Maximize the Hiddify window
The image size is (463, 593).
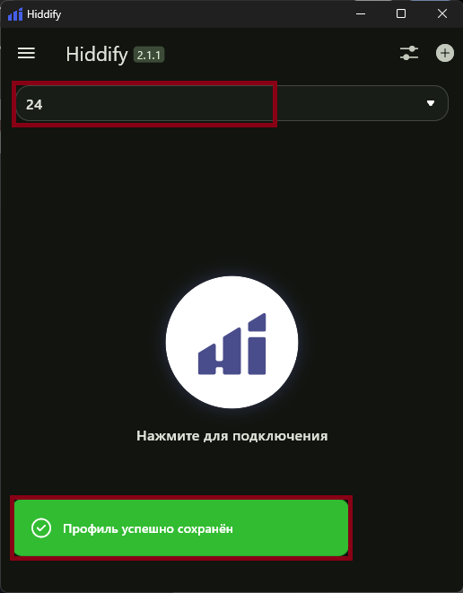pyautogui.click(x=401, y=14)
